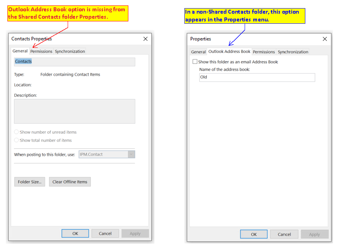The height and width of the screenshot is (248, 338).
Task: Enable Show this folder as email Address Book
Action: [x=195, y=62]
